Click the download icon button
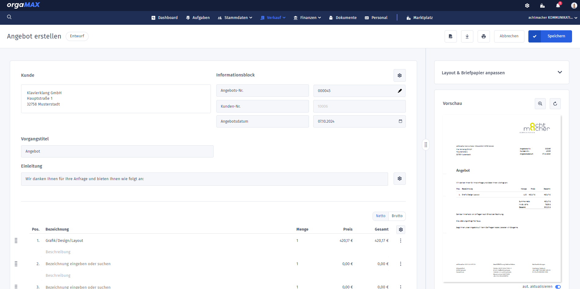Image resolution: width=580 pixels, height=289 pixels. [467, 36]
